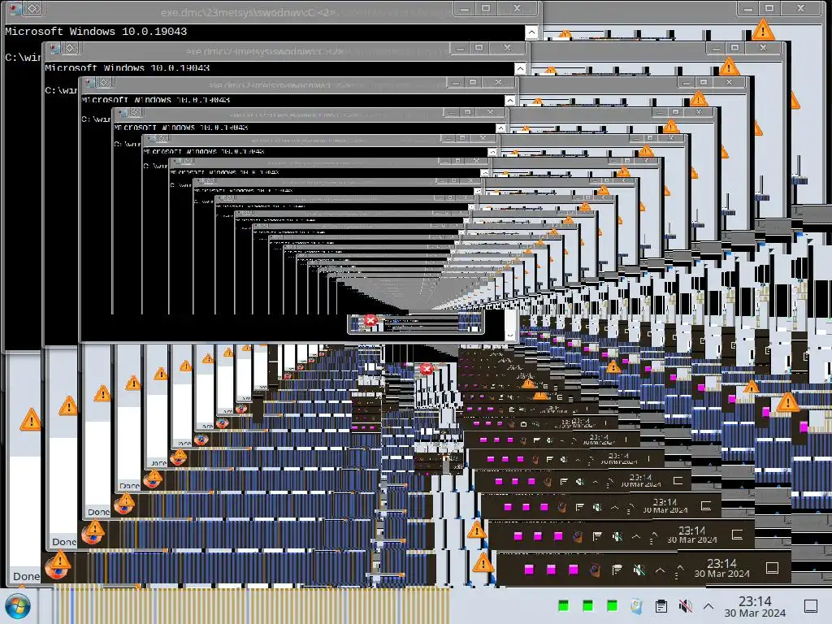832x624 pixels.
Task: Click app icon of second nested cmd window
Action: pos(55,49)
